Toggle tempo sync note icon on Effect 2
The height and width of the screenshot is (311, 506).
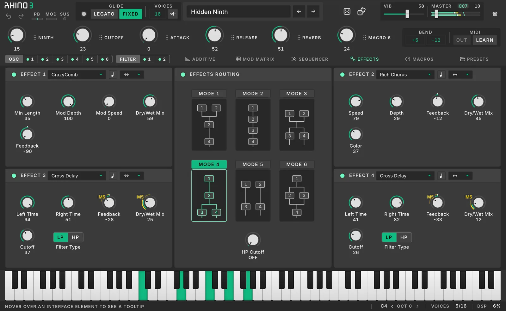[x=441, y=75]
